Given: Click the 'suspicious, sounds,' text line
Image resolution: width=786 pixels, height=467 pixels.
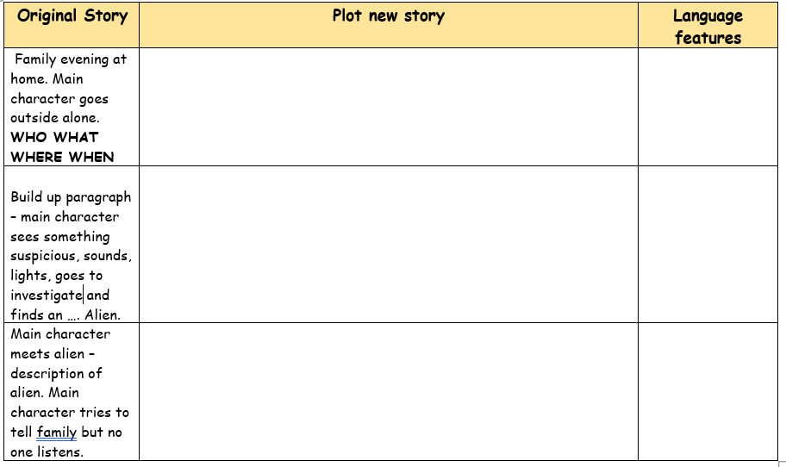Looking at the screenshot, I should [x=71, y=257].
